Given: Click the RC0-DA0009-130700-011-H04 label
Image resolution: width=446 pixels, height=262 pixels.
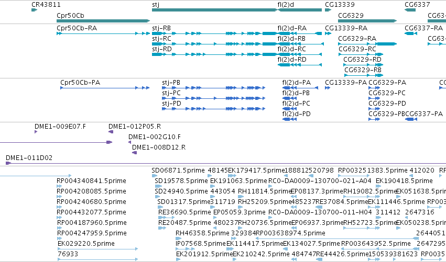Looking at the screenshot, I should click(320, 213).
